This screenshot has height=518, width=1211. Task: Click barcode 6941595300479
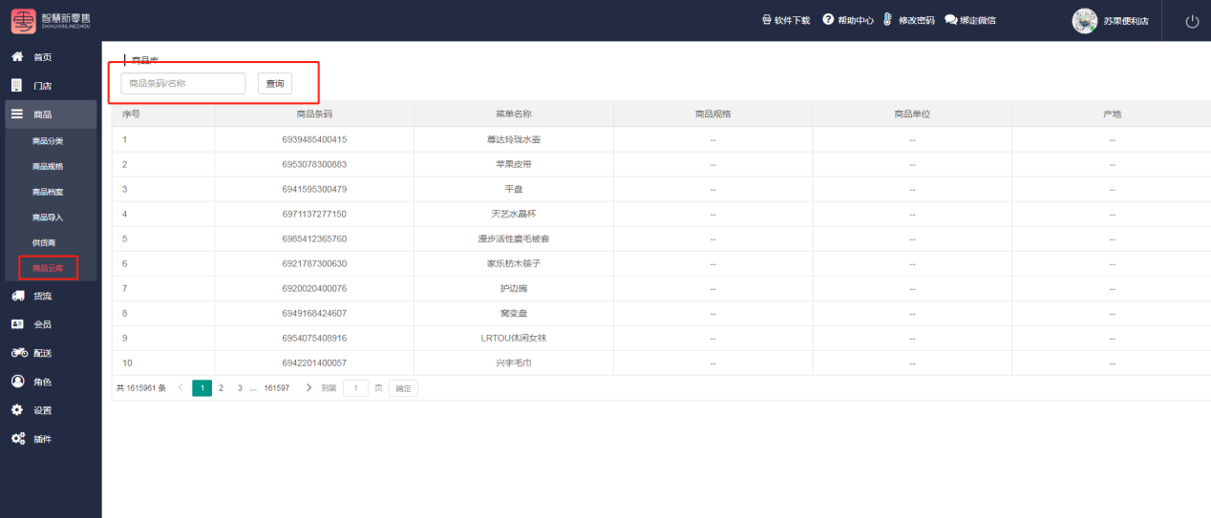point(314,189)
